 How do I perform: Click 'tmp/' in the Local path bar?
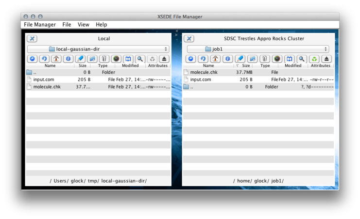(x=93, y=181)
